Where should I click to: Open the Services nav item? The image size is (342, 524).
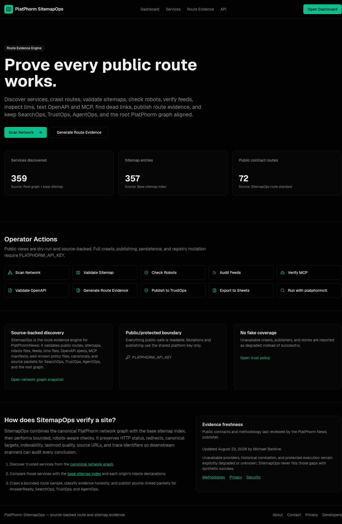click(173, 9)
